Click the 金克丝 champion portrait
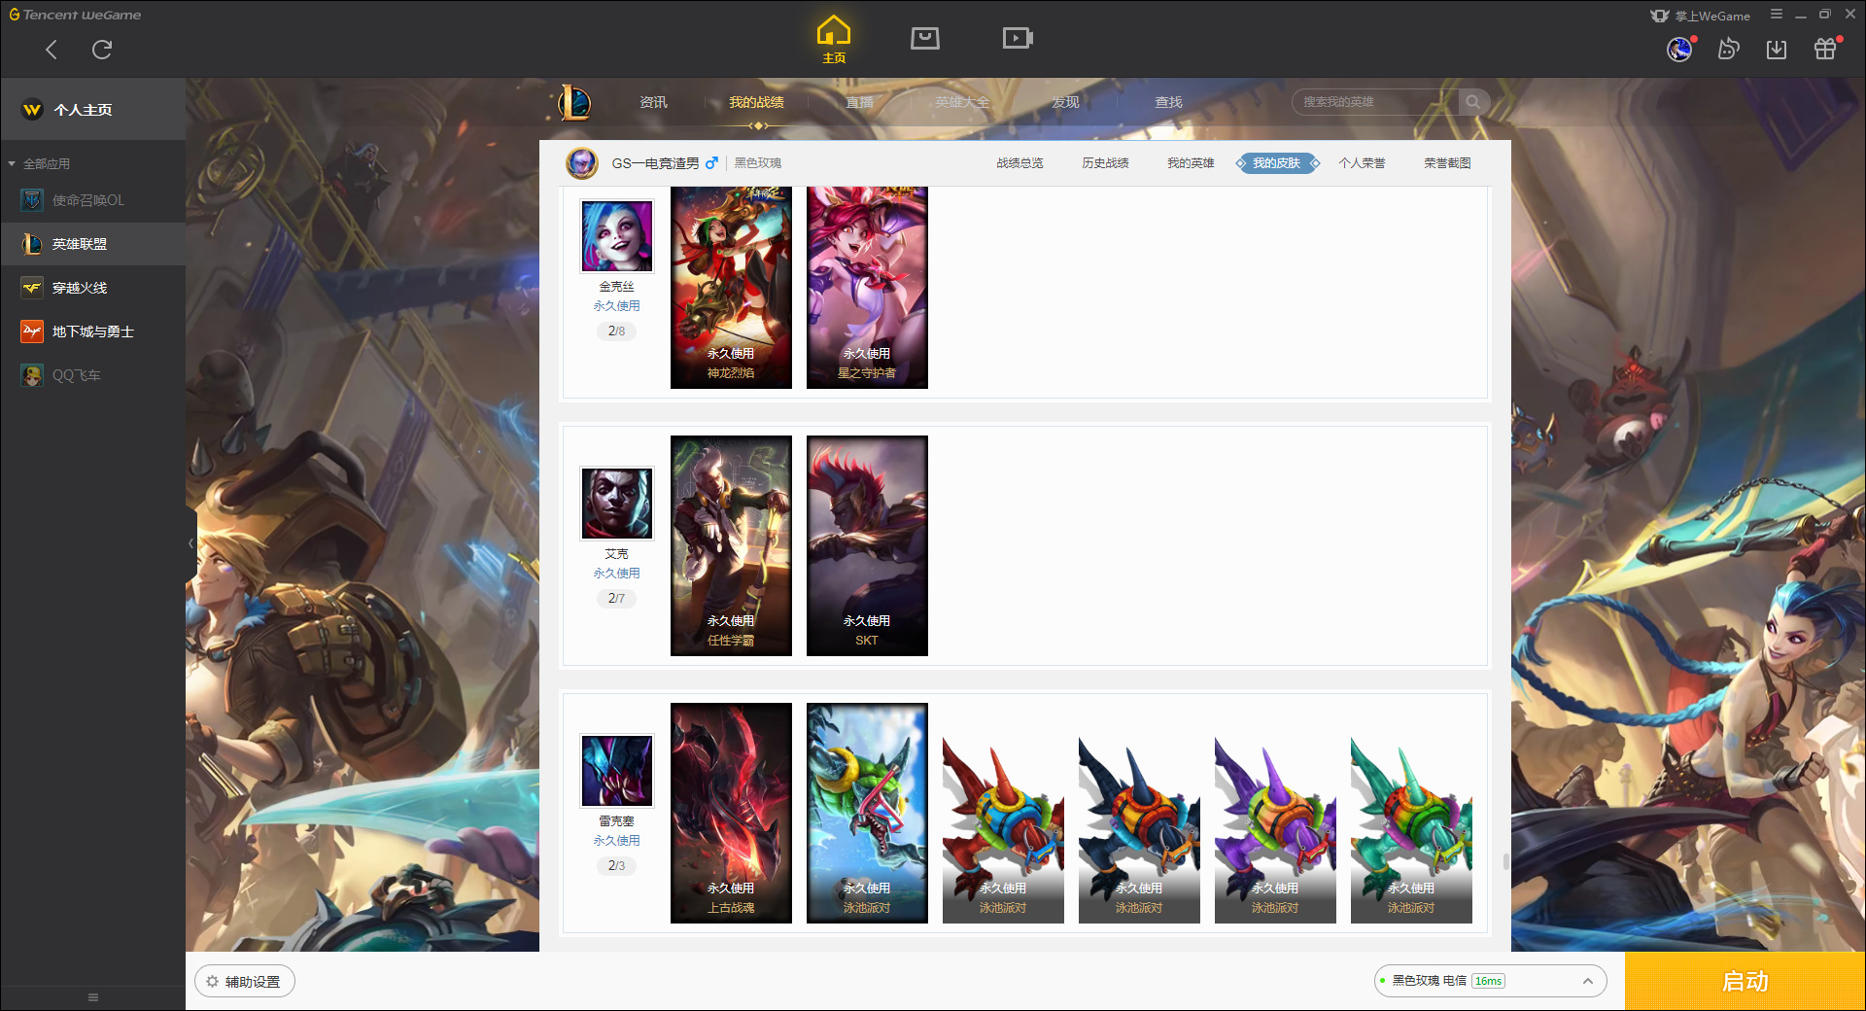This screenshot has height=1011, width=1866. (617, 236)
